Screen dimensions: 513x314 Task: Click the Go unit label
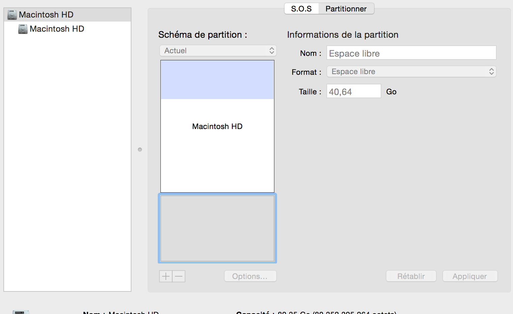pyautogui.click(x=391, y=92)
